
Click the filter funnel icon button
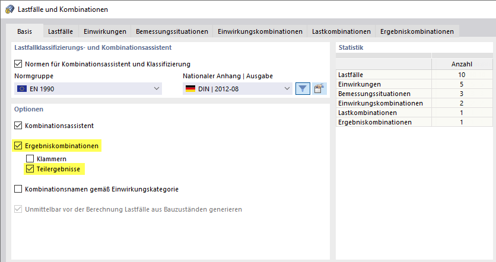coord(303,89)
